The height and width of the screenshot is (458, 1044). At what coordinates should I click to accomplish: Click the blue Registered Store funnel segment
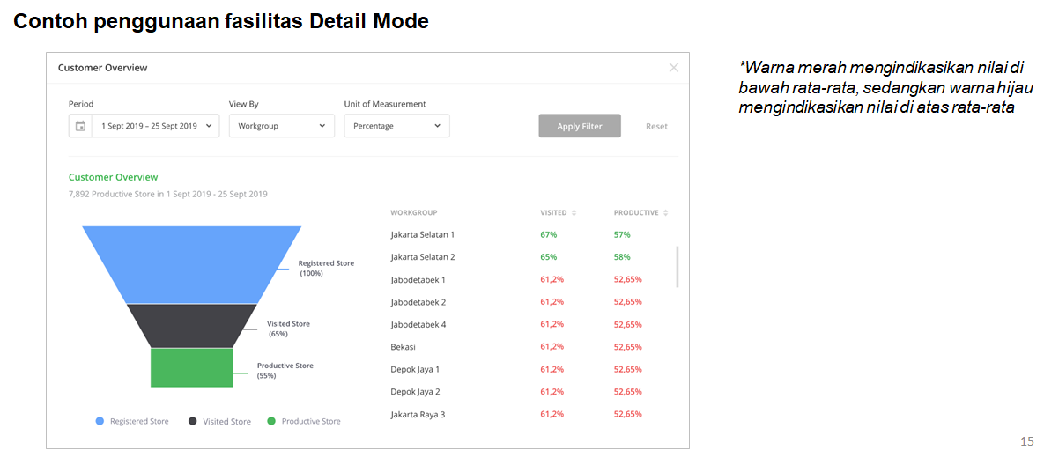(x=192, y=264)
